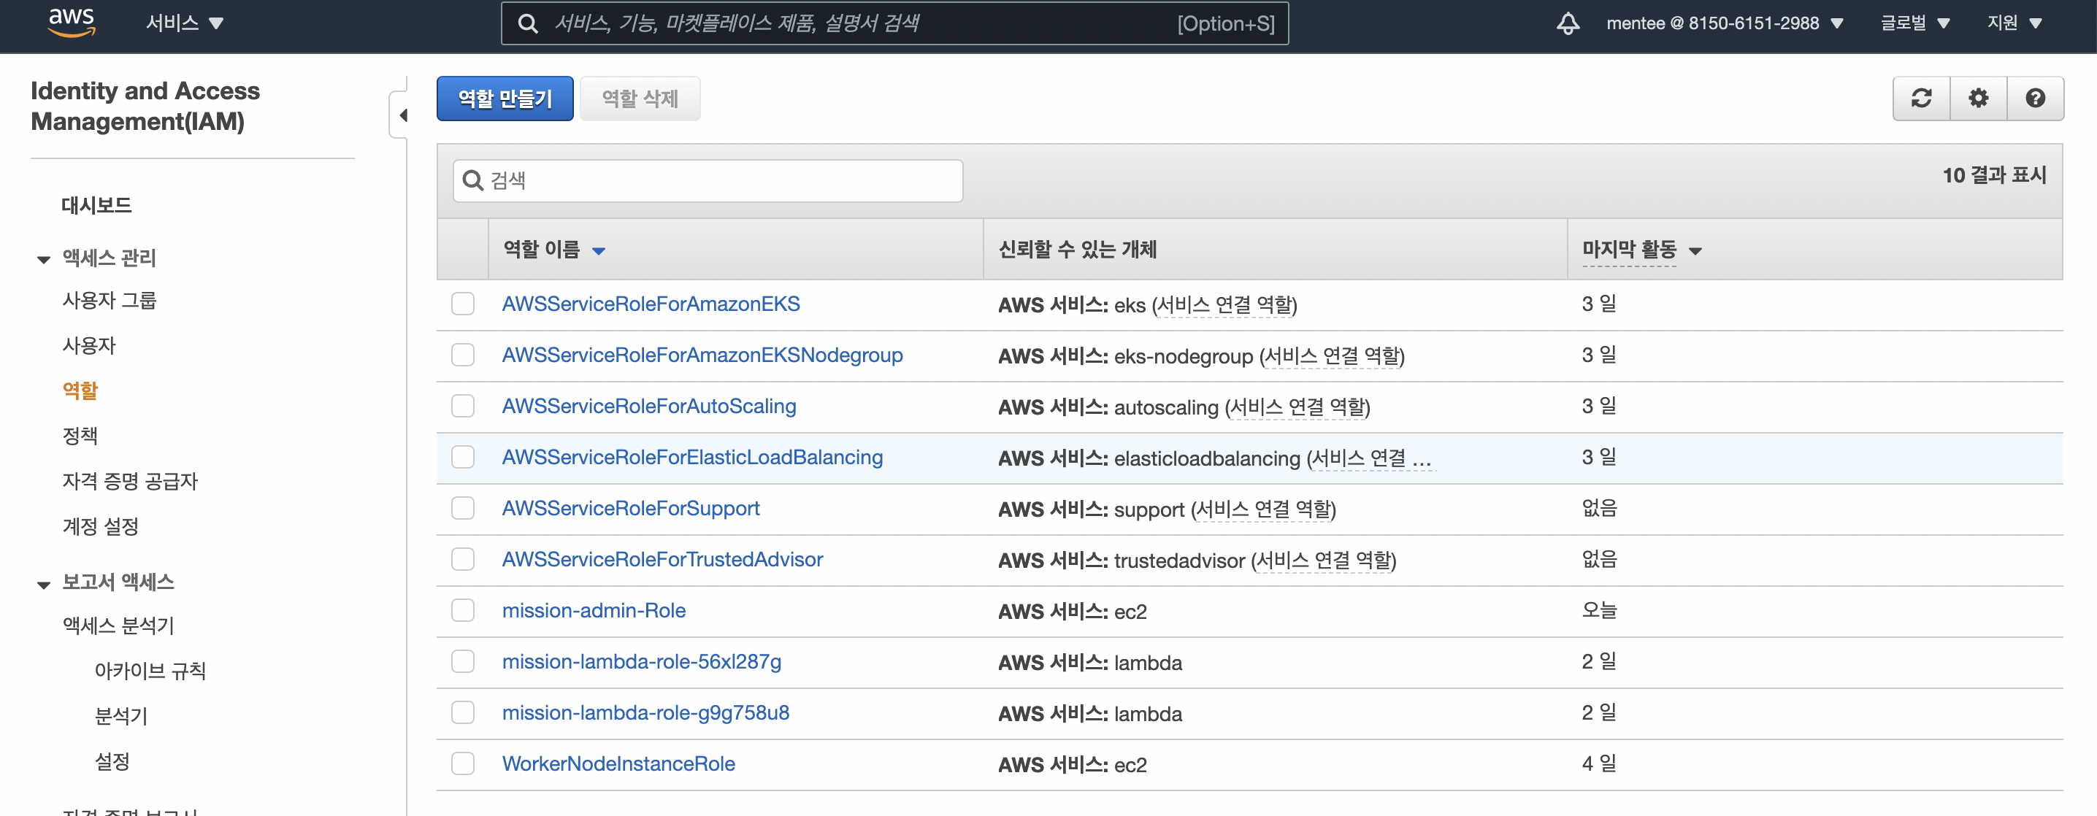The image size is (2097, 816).
Task: Open AWSServiceRoleForAmazonEKSNodegroup link
Action: pyautogui.click(x=702, y=355)
